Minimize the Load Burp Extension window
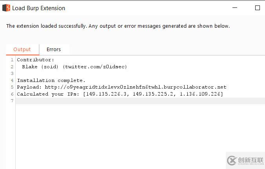The width and height of the screenshot is (265, 169). click(x=235, y=7)
